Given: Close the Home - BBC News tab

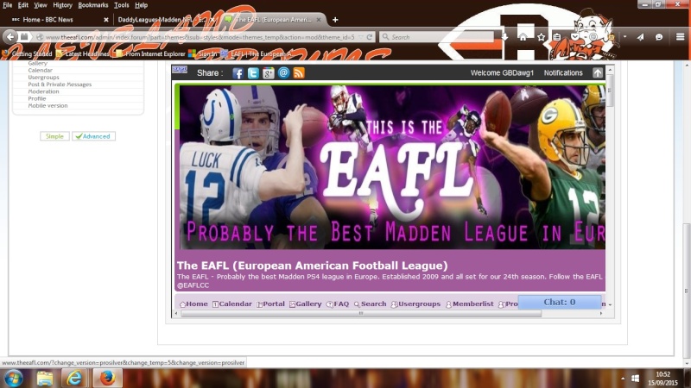Looking at the screenshot, I should pos(105,20).
